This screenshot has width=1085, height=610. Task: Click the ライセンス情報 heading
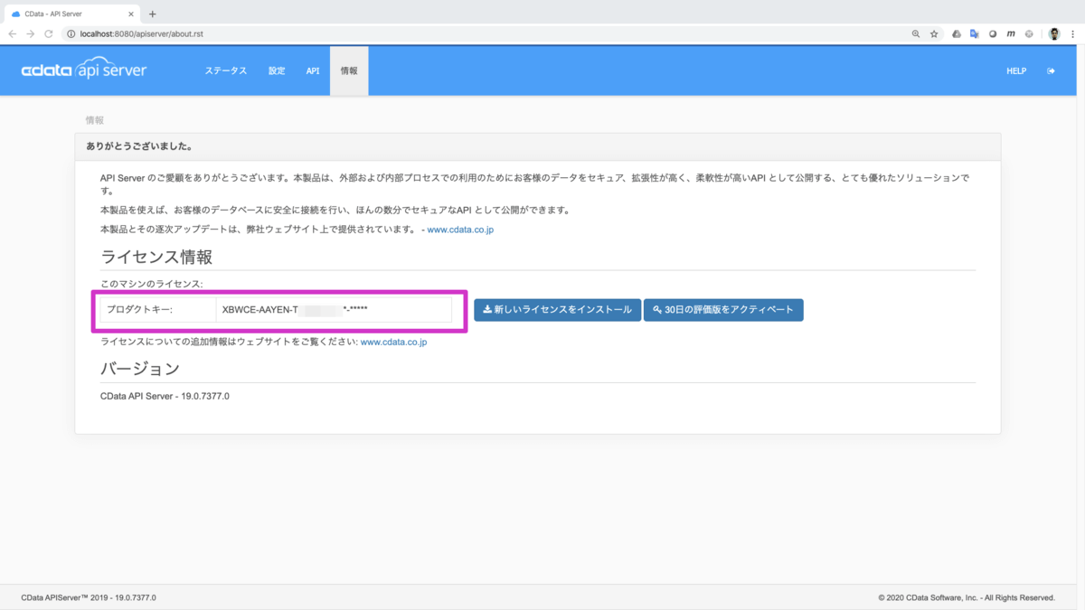click(156, 257)
